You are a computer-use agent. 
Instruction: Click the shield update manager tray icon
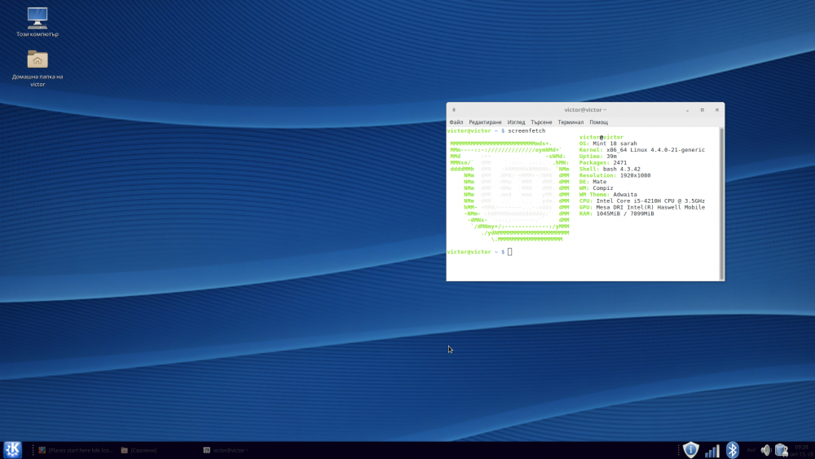tap(691, 450)
